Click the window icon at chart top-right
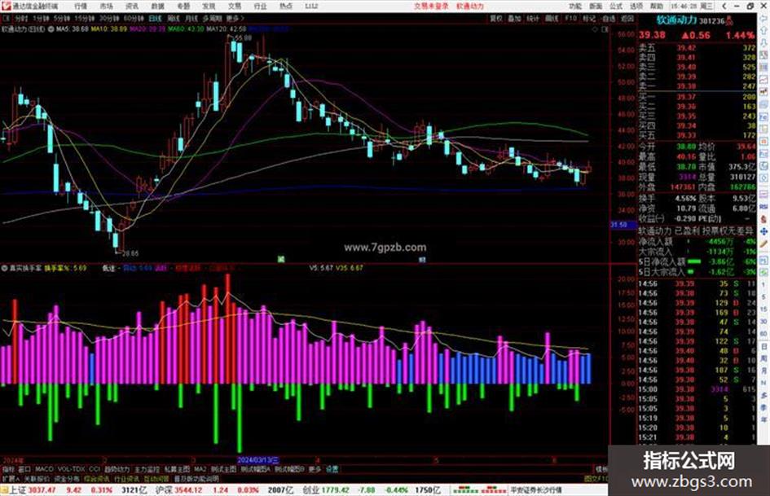The image size is (770, 496). click(605, 29)
